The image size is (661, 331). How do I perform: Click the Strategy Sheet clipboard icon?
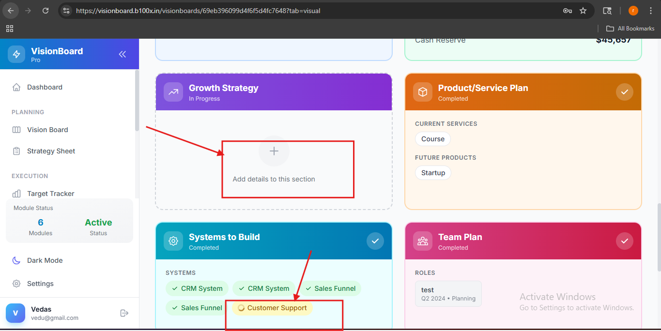(16, 151)
